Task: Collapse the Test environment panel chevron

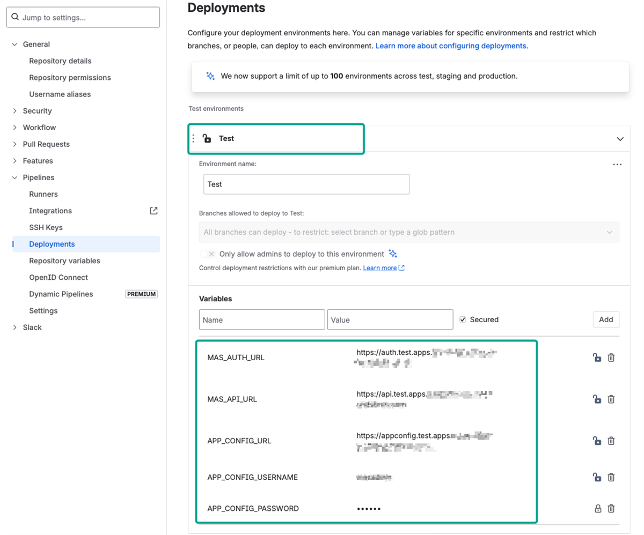Action: coord(620,139)
